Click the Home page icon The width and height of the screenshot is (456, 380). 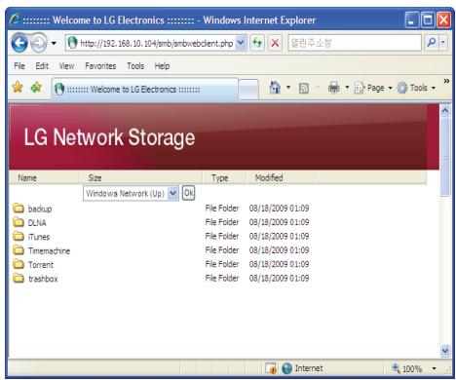275,88
